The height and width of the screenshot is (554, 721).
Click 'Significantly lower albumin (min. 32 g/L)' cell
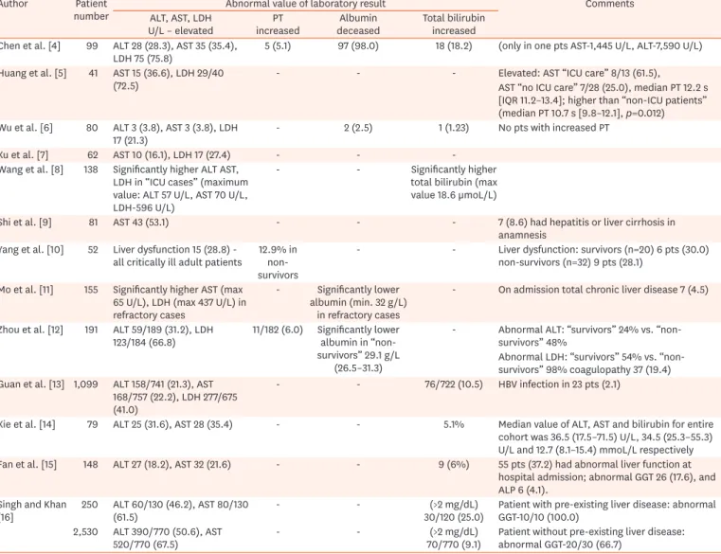coord(358,302)
